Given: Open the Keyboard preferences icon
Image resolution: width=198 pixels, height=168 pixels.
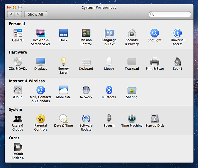Looking at the screenshot, I should 86,62.
